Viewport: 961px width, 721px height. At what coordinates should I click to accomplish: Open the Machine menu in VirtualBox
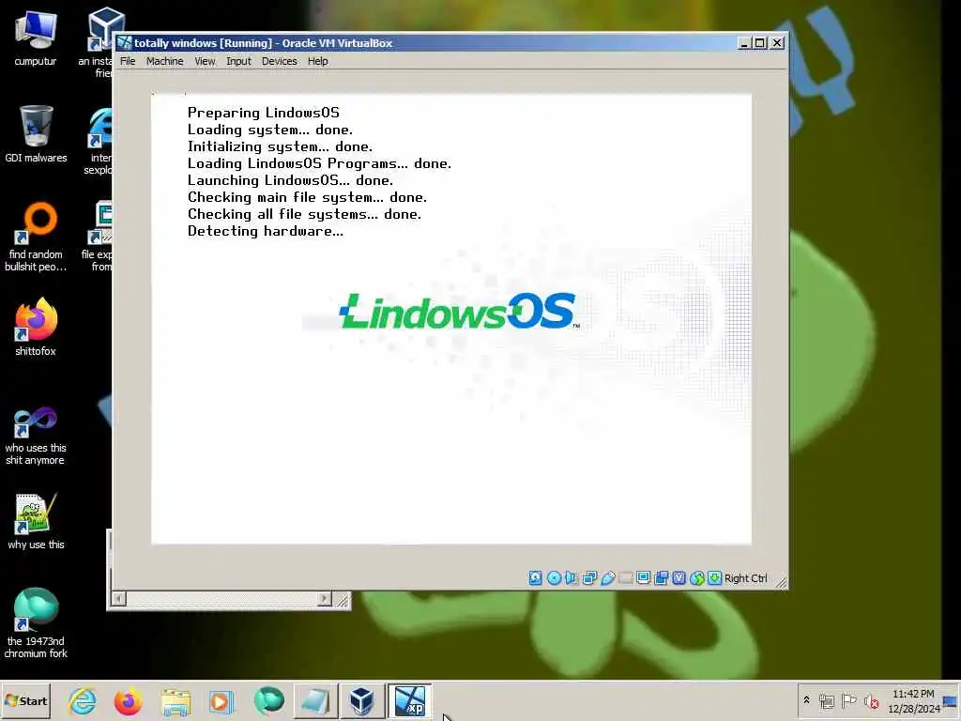point(164,61)
